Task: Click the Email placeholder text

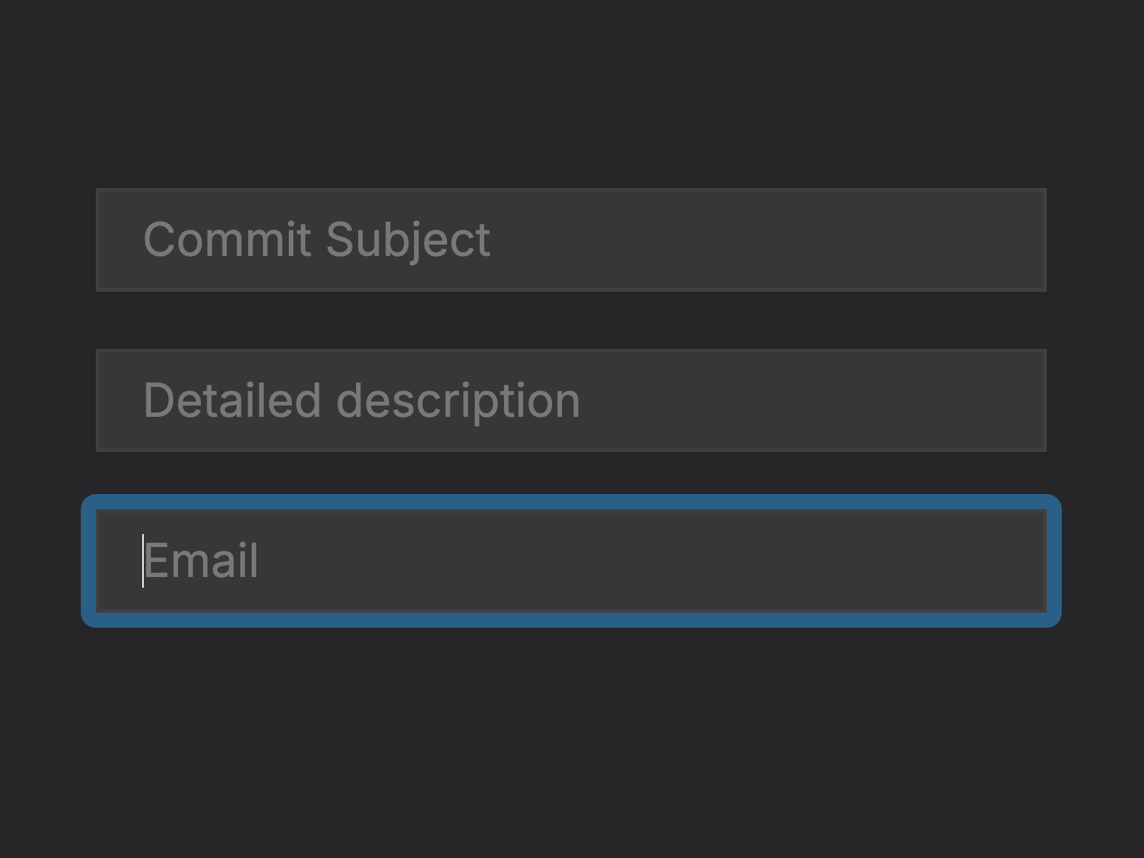Action: pyautogui.click(x=201, y=561)
